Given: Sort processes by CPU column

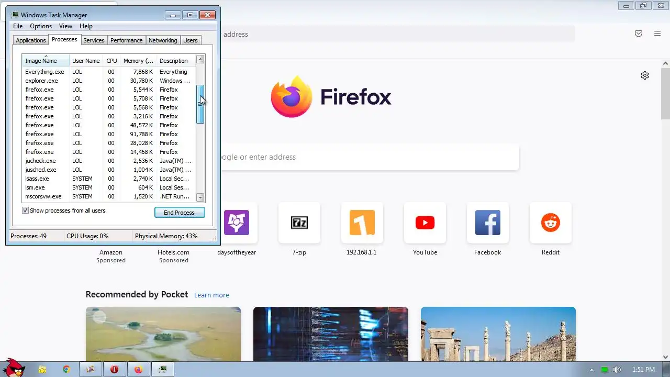Looking at the screenshot, I should [111, 61].
